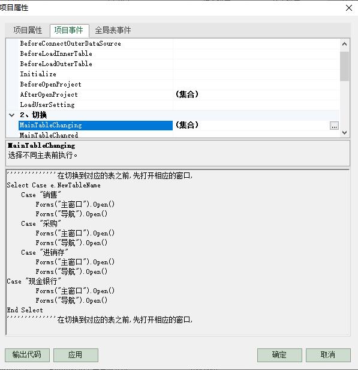Switch to the 项目属性 tab
Screen dimensions: 358x370
point(28,30)
